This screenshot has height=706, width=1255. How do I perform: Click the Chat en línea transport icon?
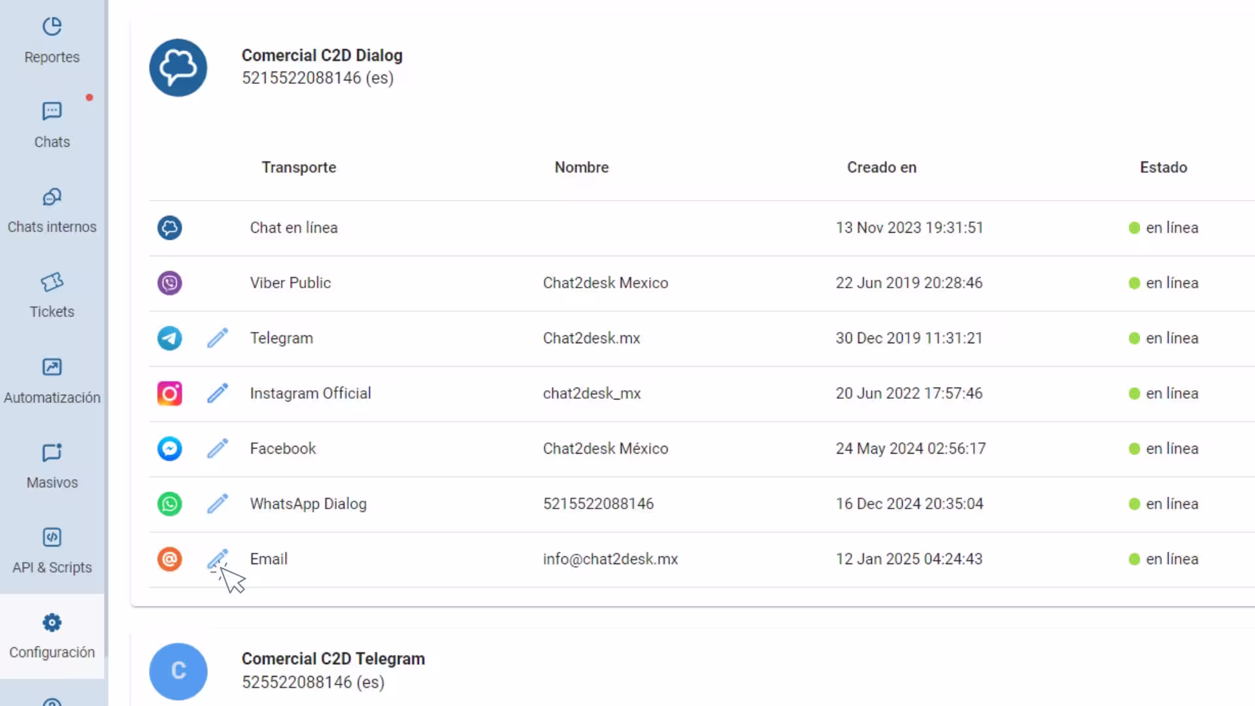[169, 227]
